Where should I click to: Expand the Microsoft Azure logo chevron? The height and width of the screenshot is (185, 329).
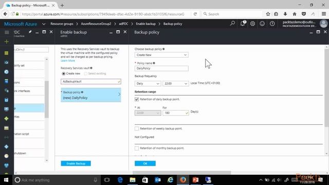(44, 24)
